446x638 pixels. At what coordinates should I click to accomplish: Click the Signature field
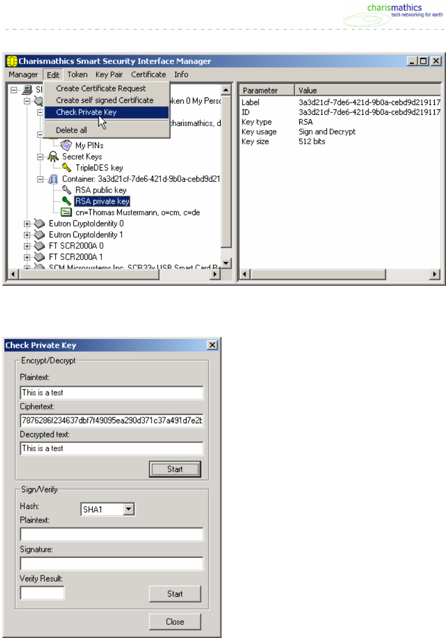click(112, 564)
